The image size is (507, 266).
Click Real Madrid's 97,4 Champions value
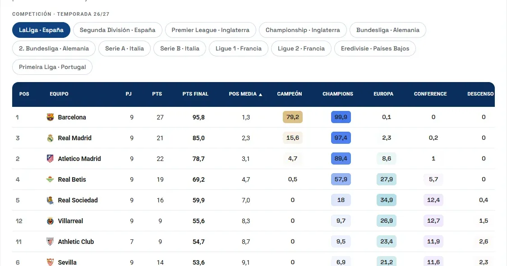pyautogui.click(x=341, y=138)
